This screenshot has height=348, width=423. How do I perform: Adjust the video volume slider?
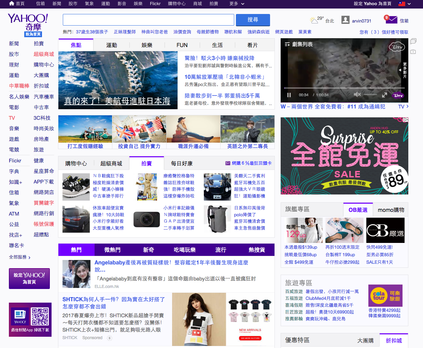coord(370,95)
